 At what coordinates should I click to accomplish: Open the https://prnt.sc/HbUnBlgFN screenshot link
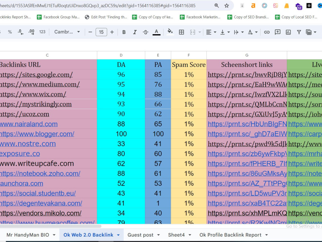247,124
